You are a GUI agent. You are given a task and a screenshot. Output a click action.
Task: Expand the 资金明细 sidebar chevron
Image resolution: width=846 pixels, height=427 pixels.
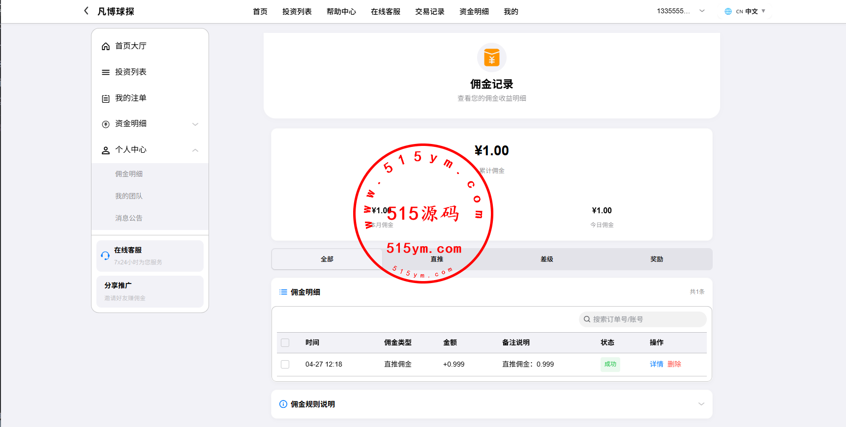coord(195,124)
